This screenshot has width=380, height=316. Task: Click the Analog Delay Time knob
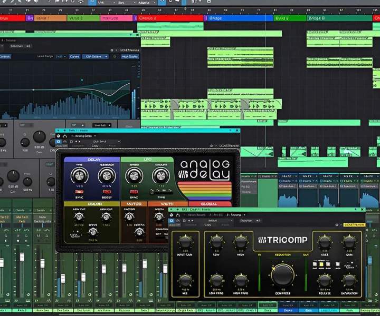point(79,176)
